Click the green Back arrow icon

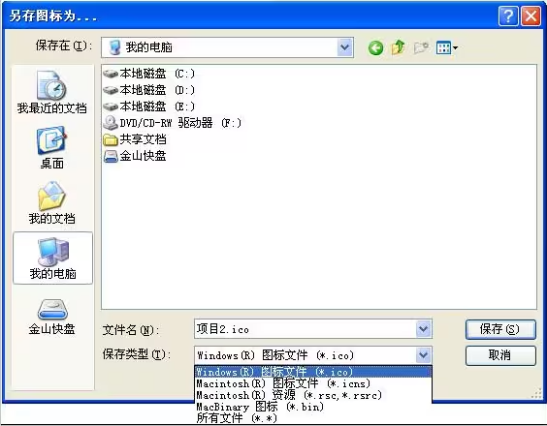point(375,47)
